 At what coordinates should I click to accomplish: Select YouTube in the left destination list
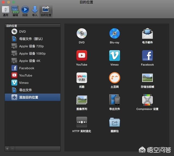point(33,75)
